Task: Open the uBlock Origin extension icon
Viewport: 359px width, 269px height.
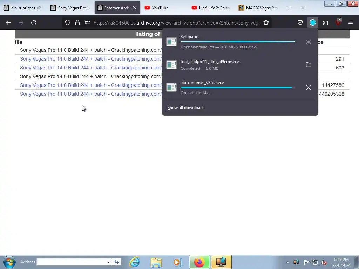Action: (x=338, y=22)
